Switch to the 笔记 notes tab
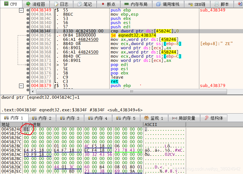Image resolution: width=243 pixels, height=174 pixels. 85,4
